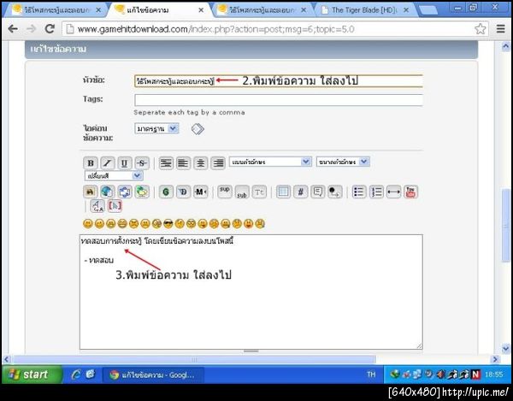Click the red brackets toolbar icon
This screenshot has width=513, height=401.
[x=115, y=206]
